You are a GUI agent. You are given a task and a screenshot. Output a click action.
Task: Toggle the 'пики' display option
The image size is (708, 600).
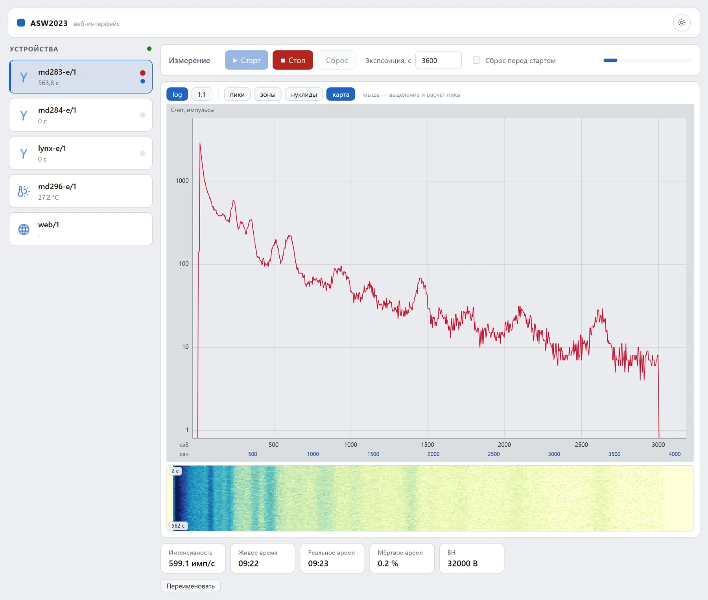[x=237, y=94]
